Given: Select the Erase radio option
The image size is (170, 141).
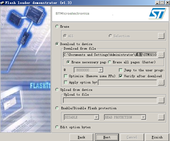Looking at the screenshot, I should (57, 26).
